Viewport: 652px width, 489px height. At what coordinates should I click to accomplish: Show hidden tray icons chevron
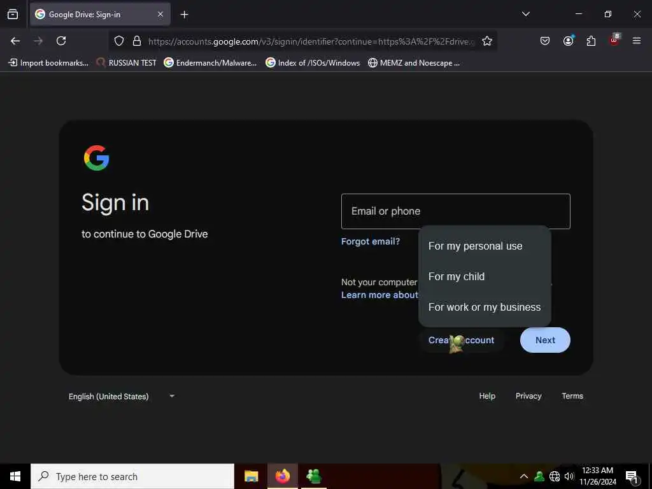tap(524, 476)
